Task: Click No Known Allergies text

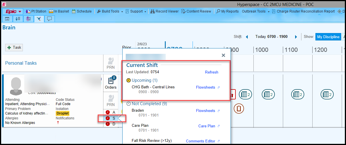Action: point(20,123)
